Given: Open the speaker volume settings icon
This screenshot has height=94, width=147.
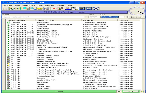Looking at the screenshot, I should (19, 9).
